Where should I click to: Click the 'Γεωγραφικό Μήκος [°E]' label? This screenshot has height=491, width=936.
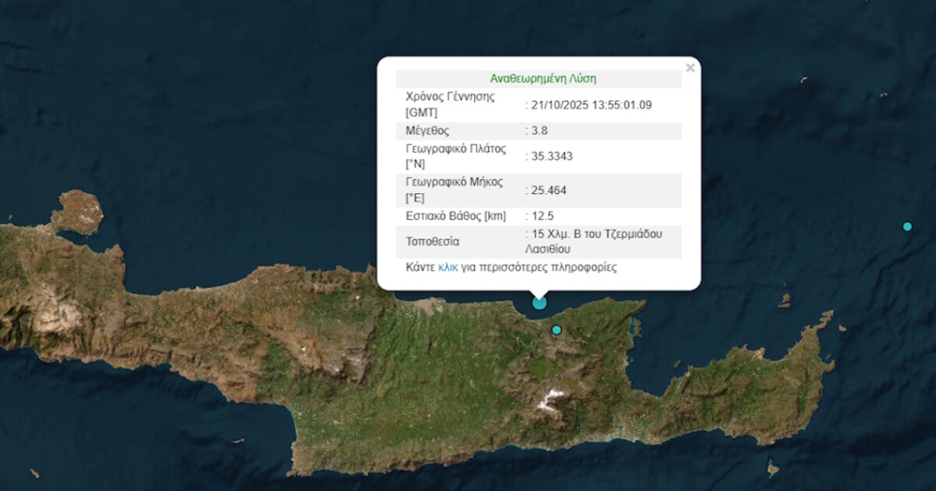(x=454, y=190)
